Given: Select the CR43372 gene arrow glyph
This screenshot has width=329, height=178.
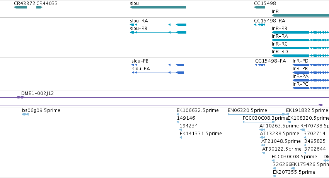Looking at the screenshot, I should [x=20, y=7].
